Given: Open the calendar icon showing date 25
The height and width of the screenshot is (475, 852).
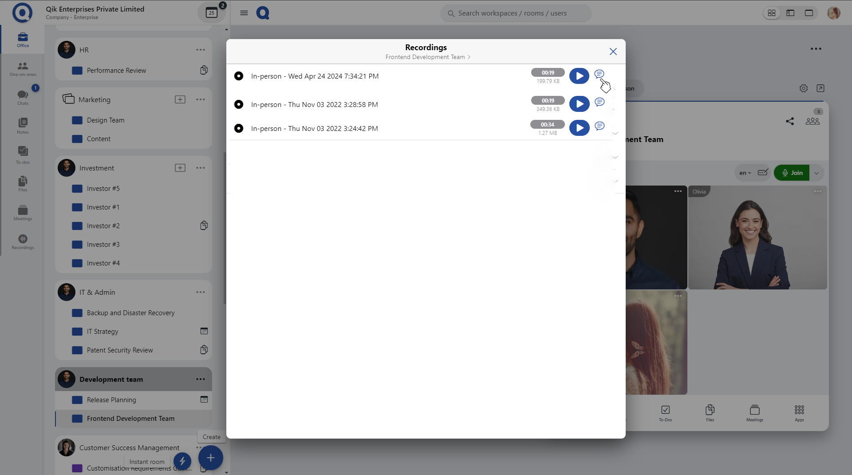Looking at the screenshot, I should [x=211, y=12].
